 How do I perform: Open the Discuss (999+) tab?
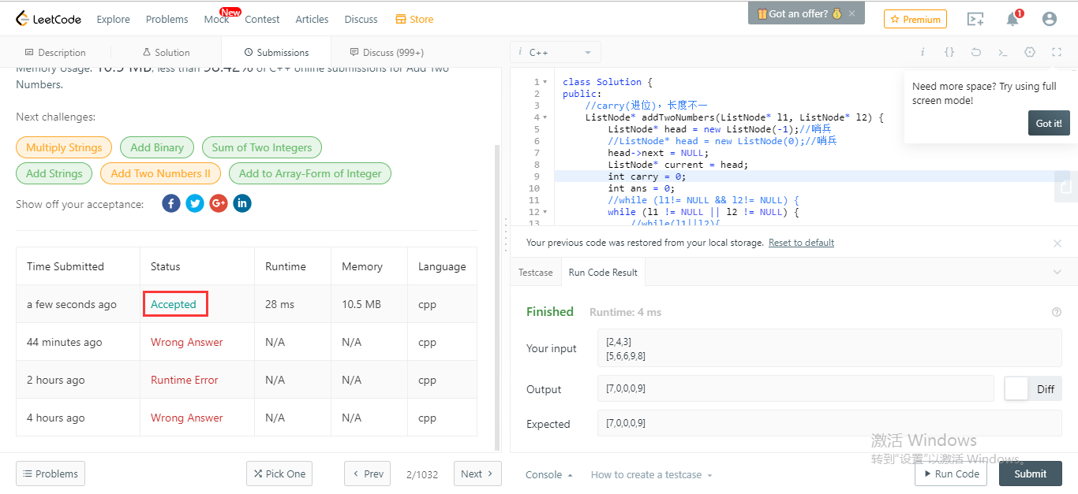tap(387, 52)
